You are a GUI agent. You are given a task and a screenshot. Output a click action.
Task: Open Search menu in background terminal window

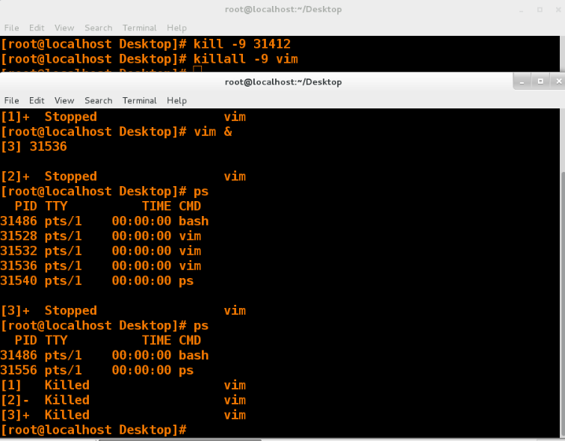[x=99, y=28]
